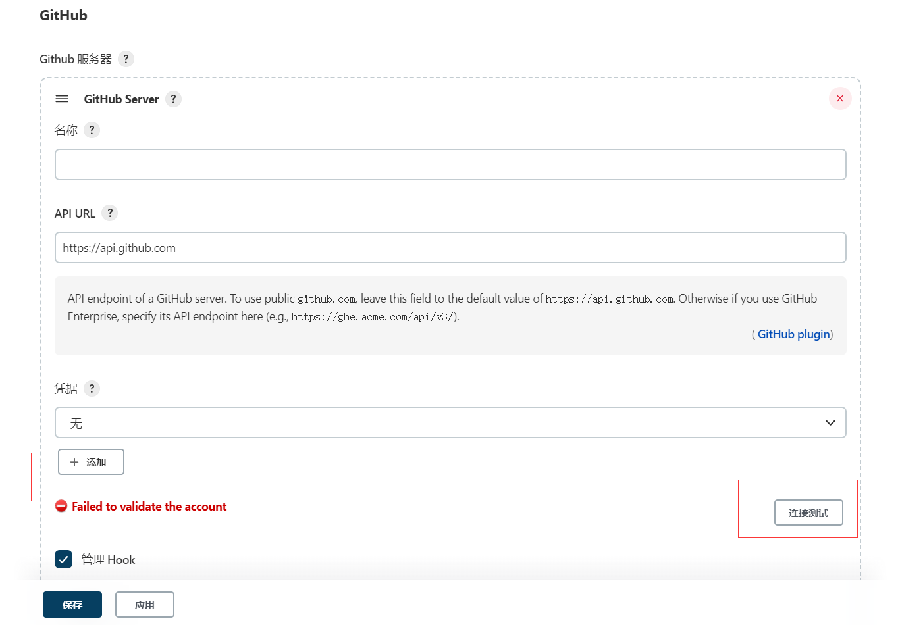Open help icon beside 名称 label
This screenshot has height=625, width=898.
[x=92, y=130]
